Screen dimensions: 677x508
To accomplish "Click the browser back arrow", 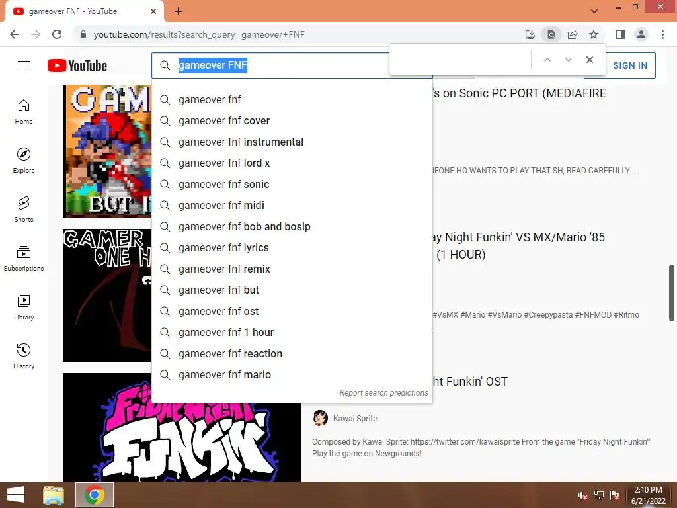I will pyautogui.click(x=15, y=34).
